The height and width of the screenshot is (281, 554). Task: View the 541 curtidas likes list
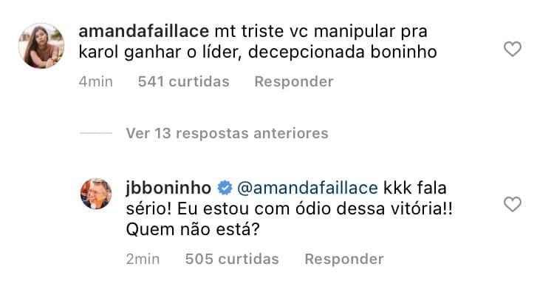184,81
